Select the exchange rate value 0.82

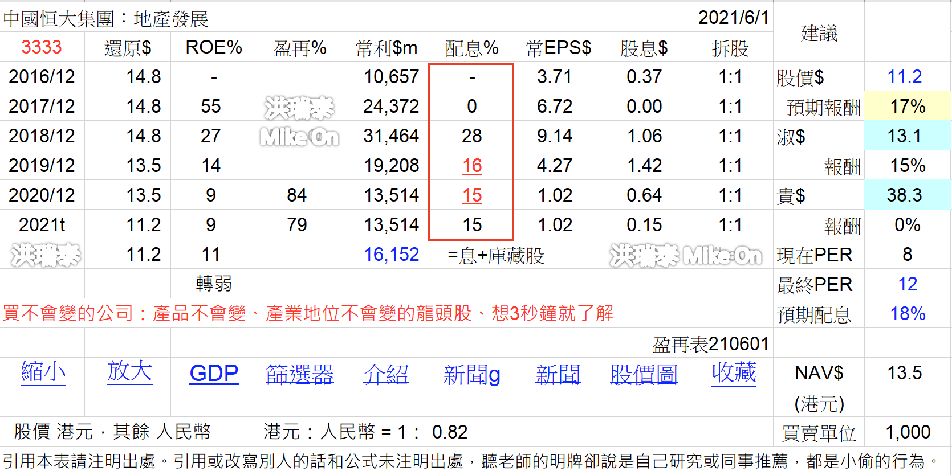pyautogui.click(x=450, y=432)
